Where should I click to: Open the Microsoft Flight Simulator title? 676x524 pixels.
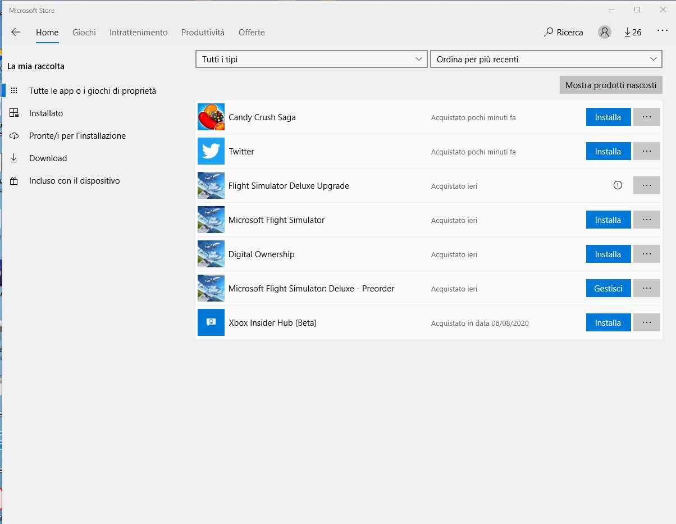(x=276, y=220)
